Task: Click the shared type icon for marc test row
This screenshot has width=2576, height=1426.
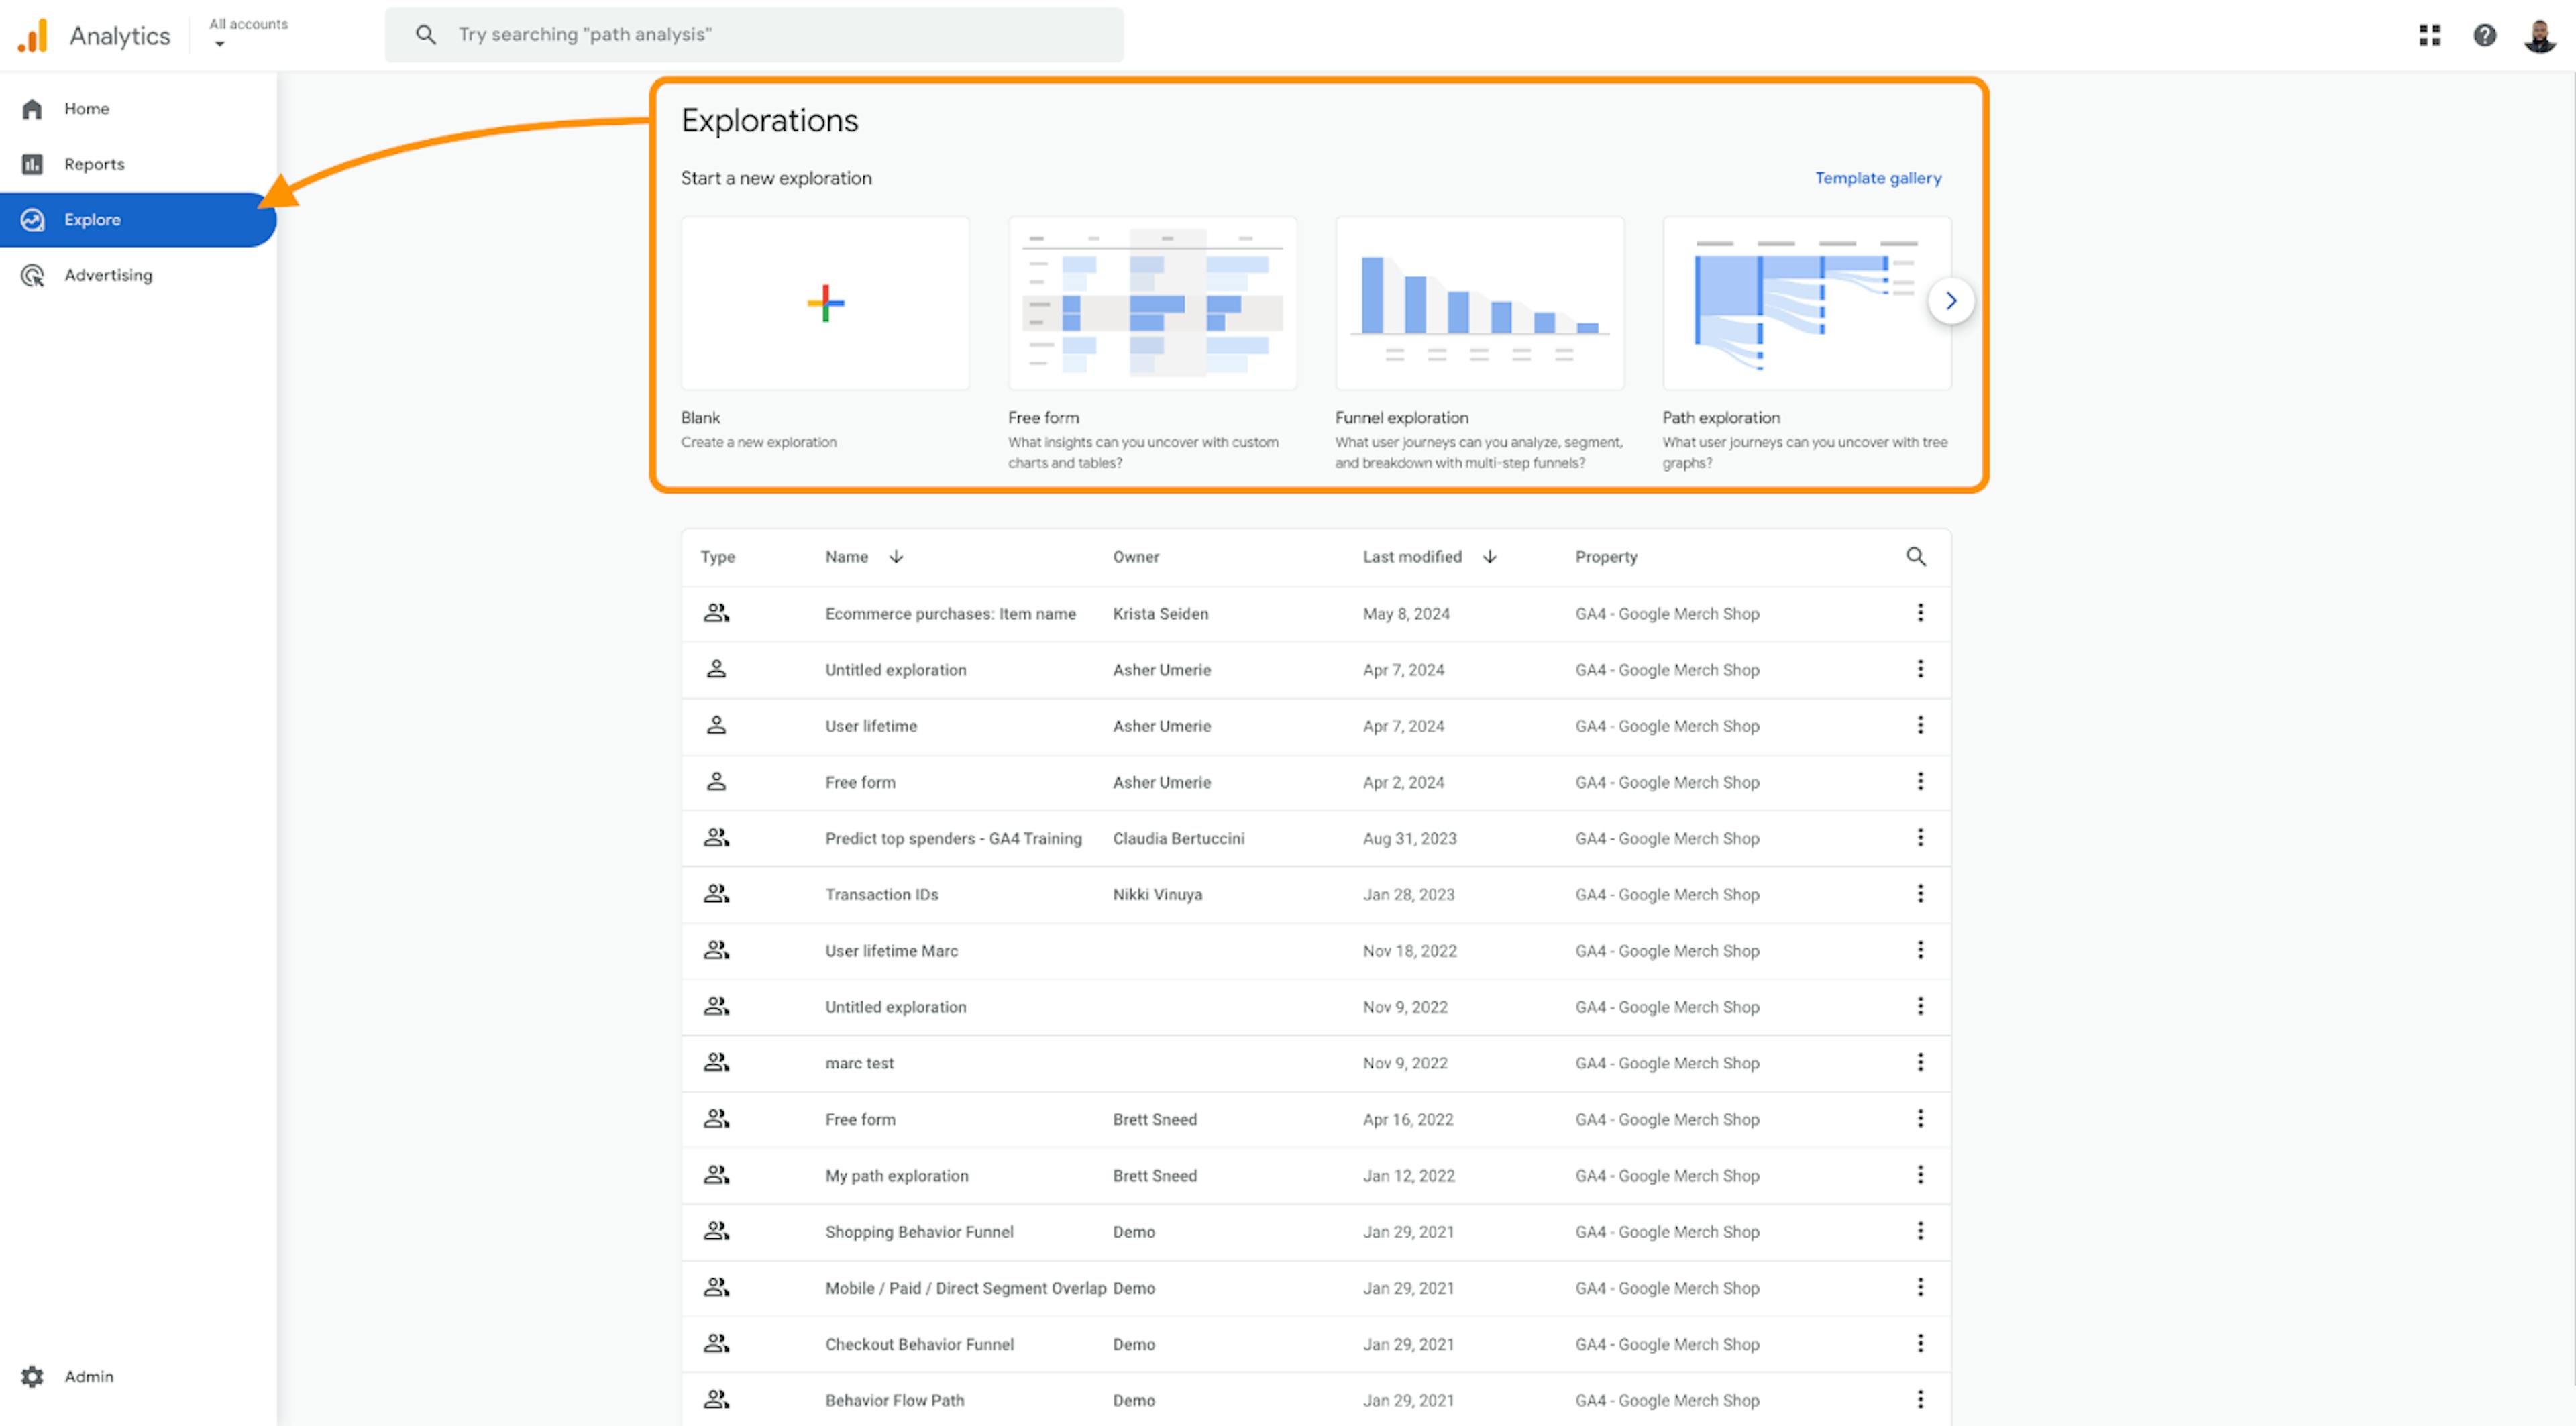Action: [x=716, y=1062]
